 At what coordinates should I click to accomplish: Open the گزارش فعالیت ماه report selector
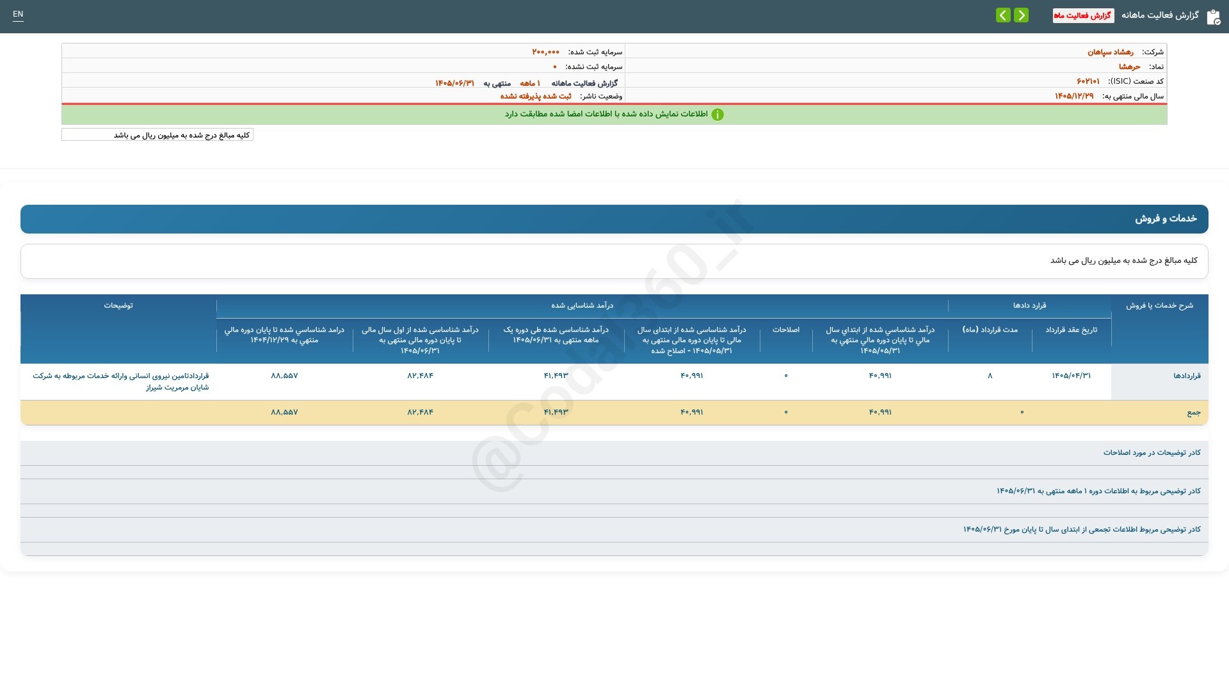[x=1083, y=15]
